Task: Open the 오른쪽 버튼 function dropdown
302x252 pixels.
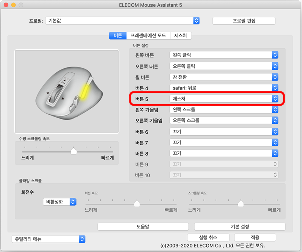Action: (x=224, y=66)
